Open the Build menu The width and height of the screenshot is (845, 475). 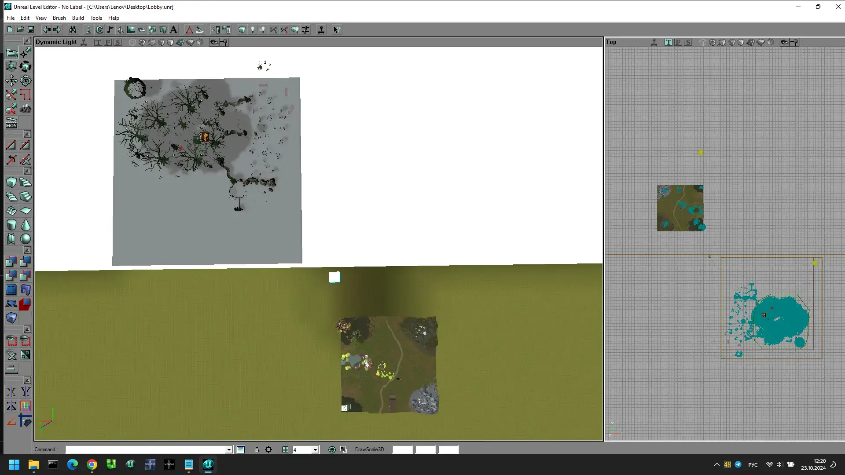tap(78, 18)
